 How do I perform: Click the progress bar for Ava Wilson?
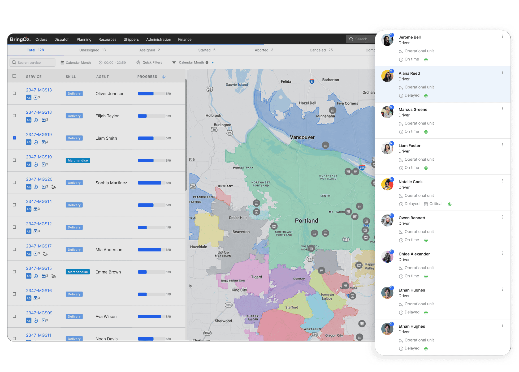coord(151,317)
